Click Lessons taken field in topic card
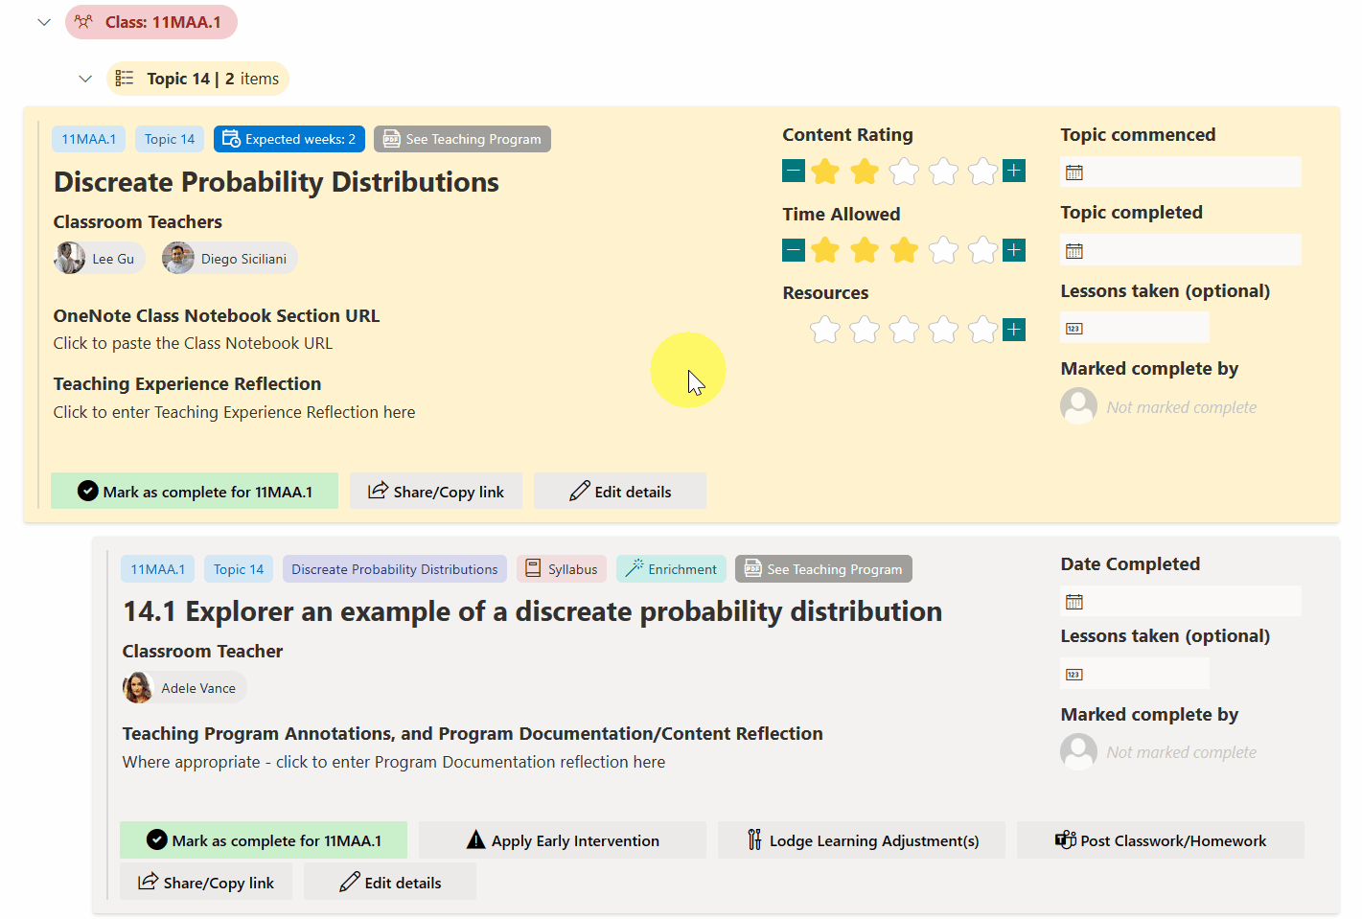This screenshot has height=919, width=1362. pos(1135,328)
